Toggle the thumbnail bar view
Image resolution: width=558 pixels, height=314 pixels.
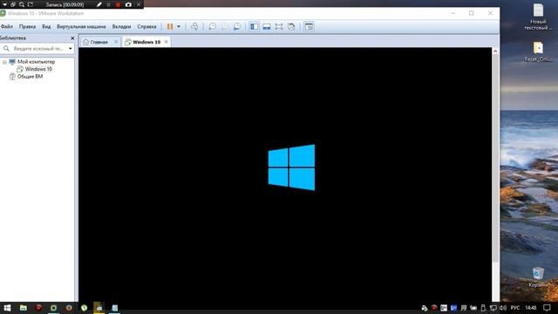pyautogui.click(x=267, y=27)
